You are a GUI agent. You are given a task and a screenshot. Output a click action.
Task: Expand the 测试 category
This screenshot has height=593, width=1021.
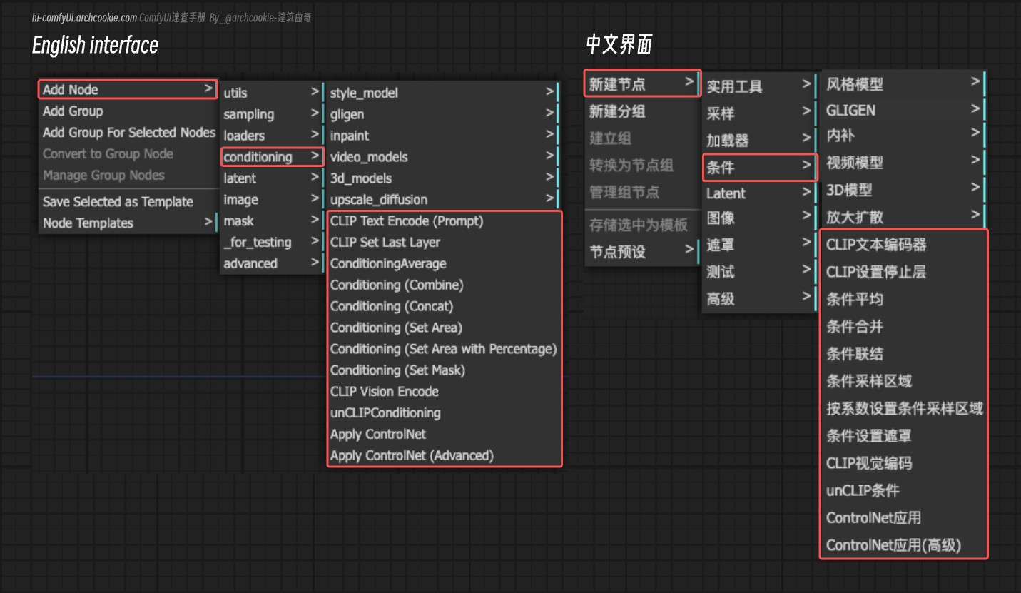760,272
